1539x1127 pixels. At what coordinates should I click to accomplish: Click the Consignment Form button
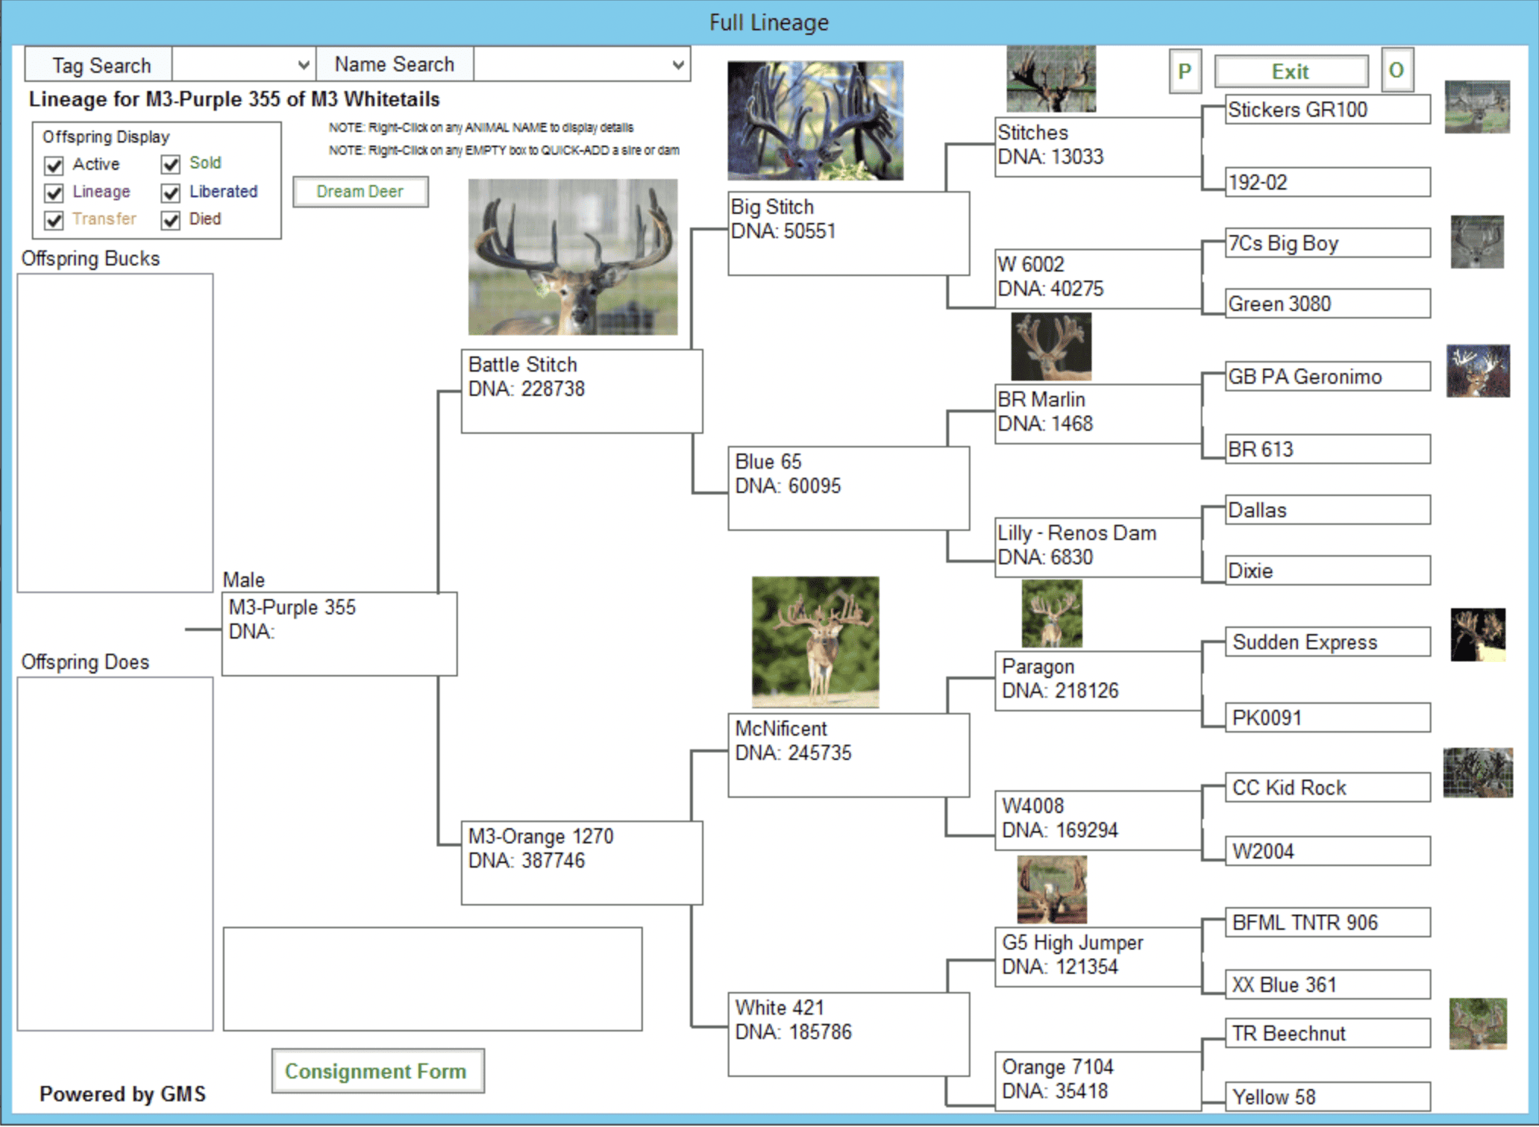(x=377, y=1071)
